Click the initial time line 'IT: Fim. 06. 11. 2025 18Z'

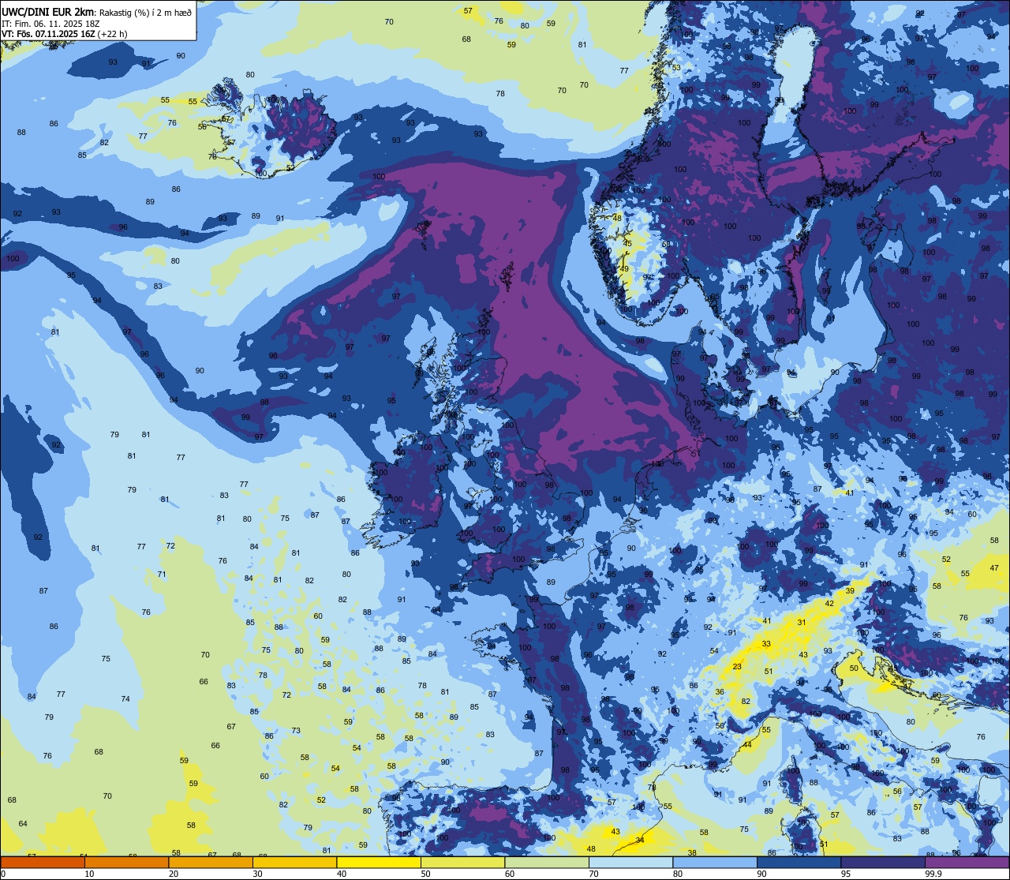point(49,23)
